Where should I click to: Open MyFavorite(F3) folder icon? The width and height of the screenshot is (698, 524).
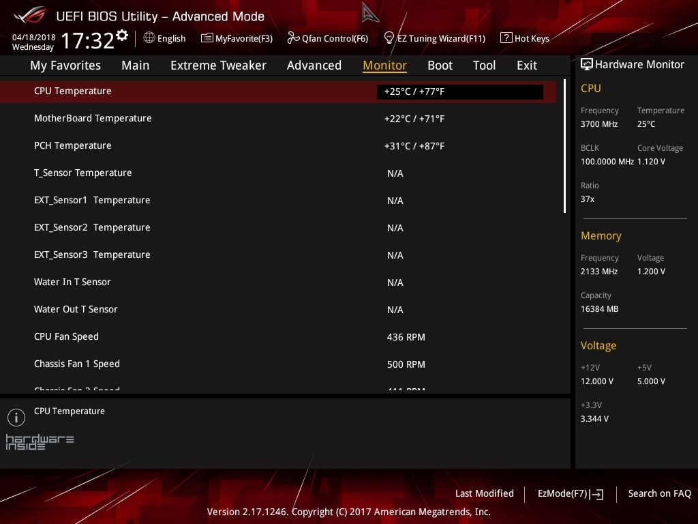tap(207, 38)
